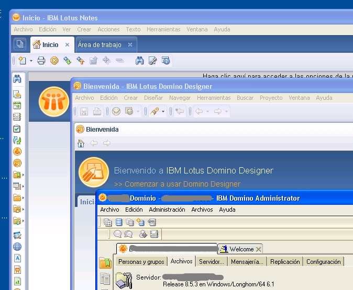Click the edit document pencil icon in Notes toolbar

click(152, 61)
